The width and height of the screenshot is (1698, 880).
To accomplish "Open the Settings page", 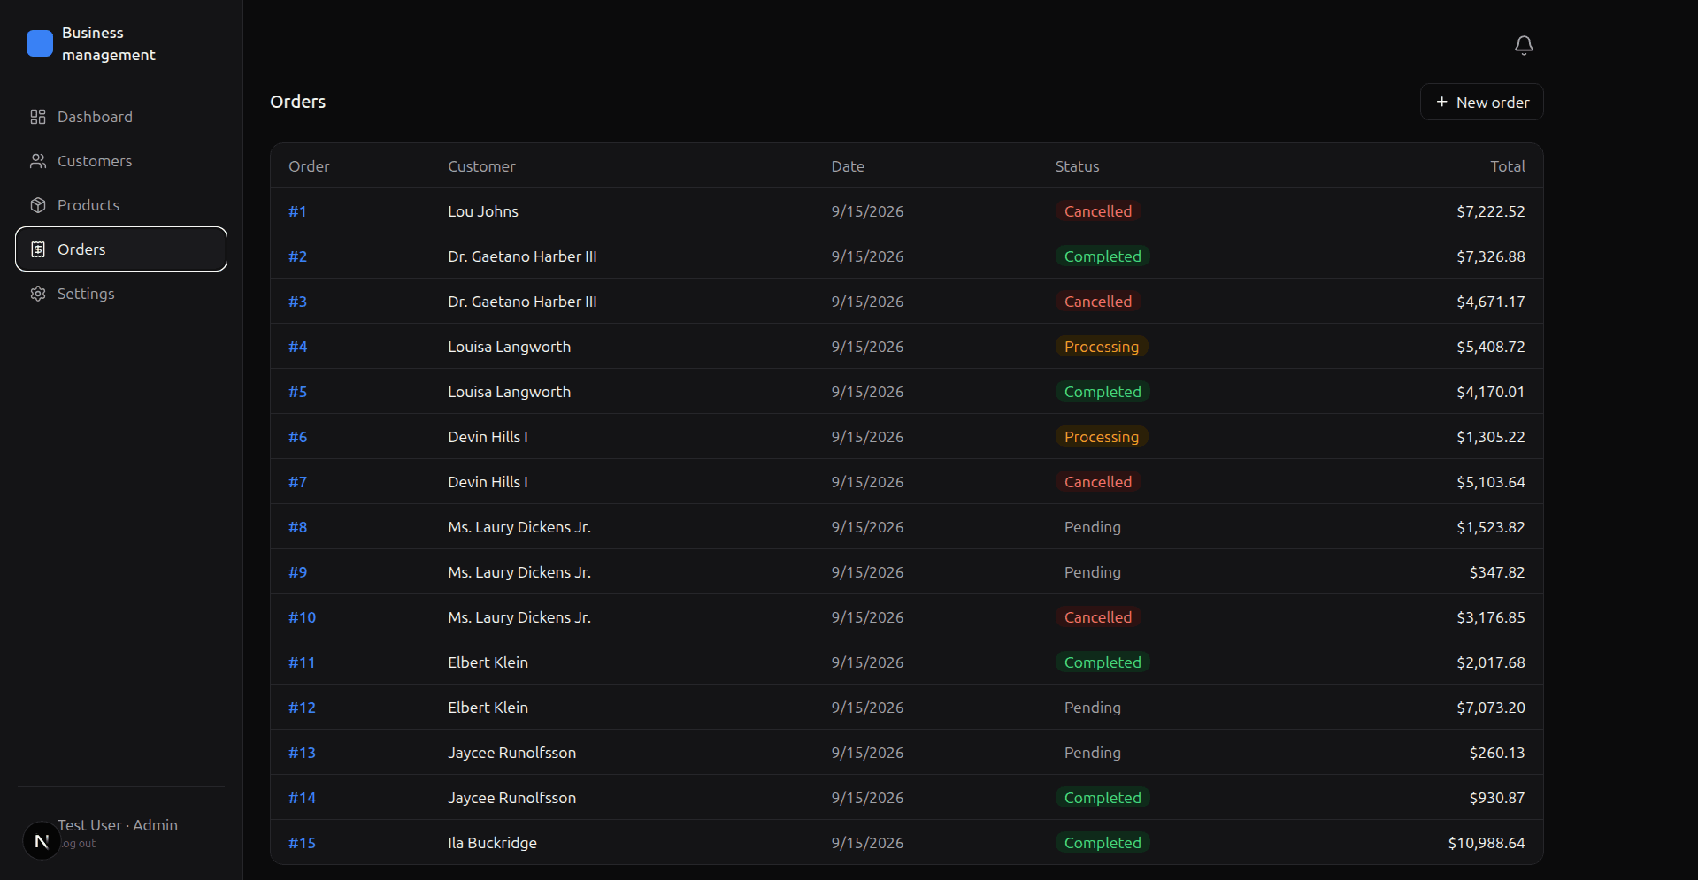I will [x=121, y=294].
